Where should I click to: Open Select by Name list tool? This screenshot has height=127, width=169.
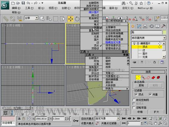coord(49,19)
